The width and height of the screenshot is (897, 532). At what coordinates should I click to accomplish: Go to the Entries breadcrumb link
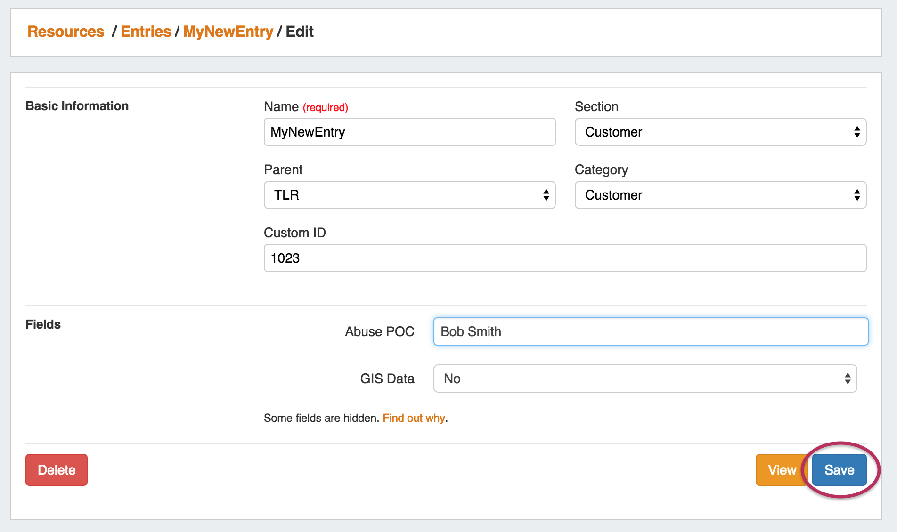point(146,32)
